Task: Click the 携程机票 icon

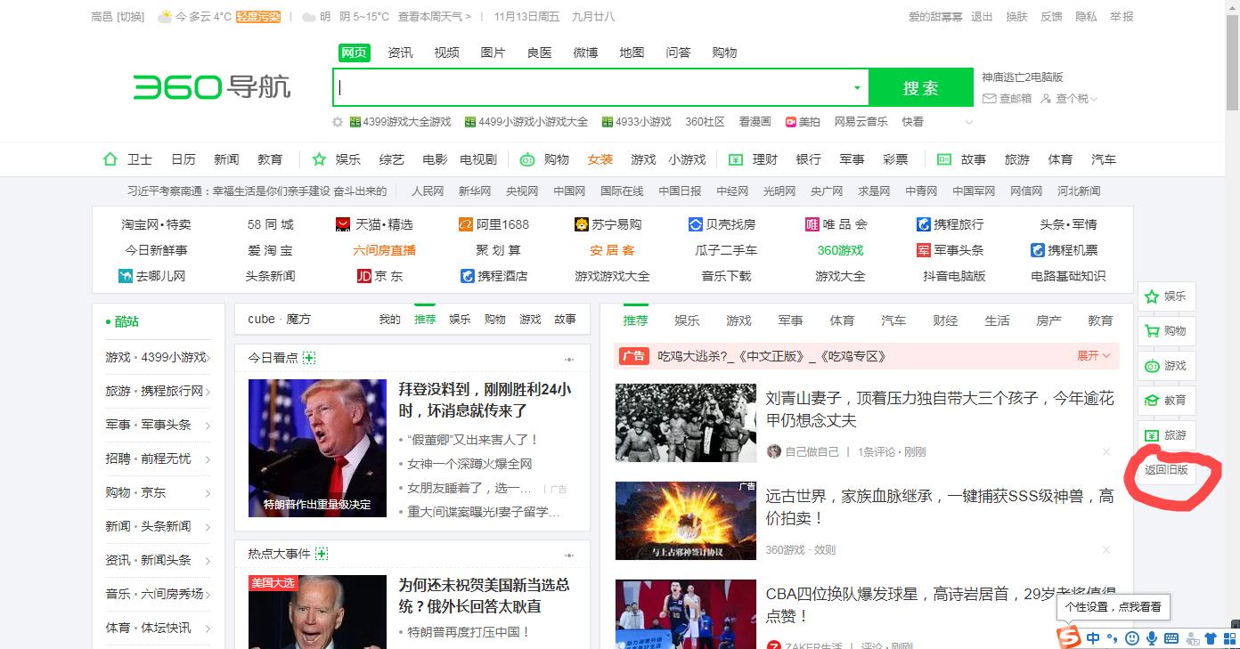Action: pos(1038,250)
